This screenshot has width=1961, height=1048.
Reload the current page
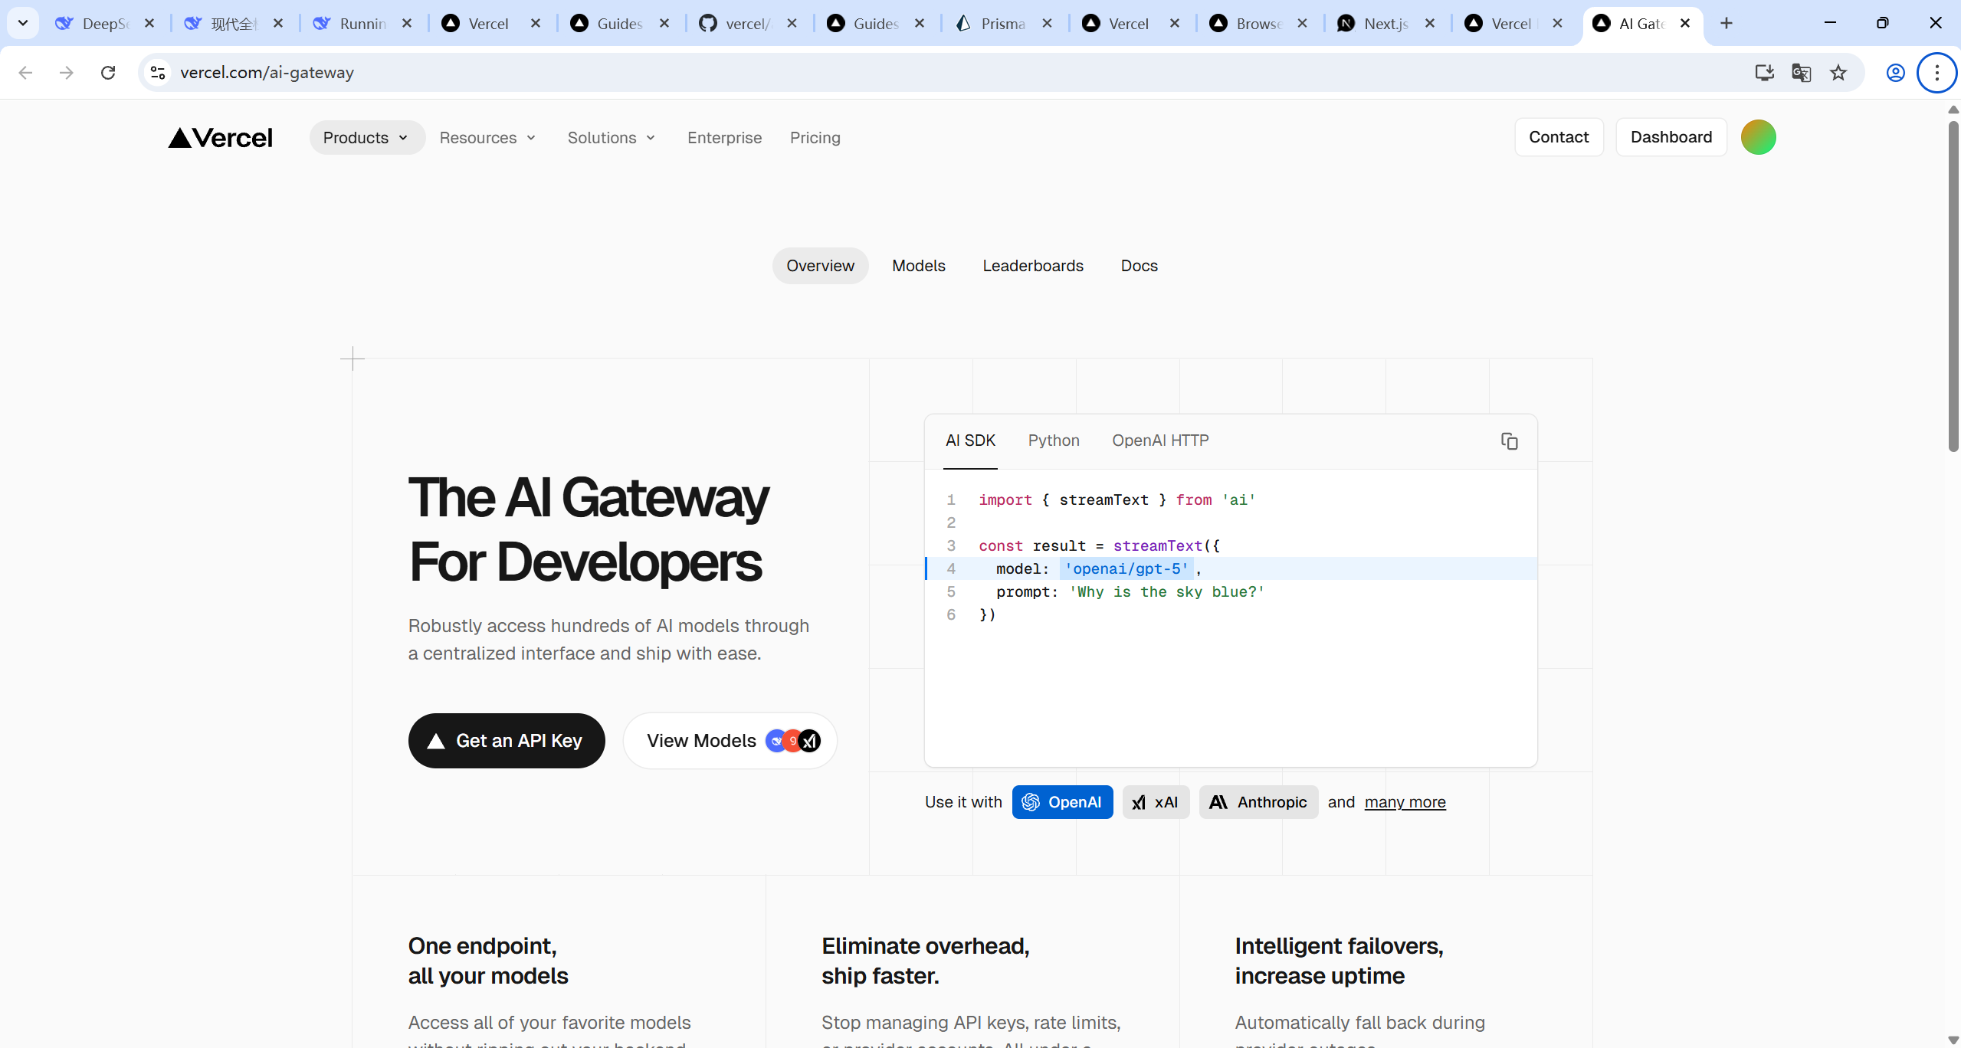point(108,73)
